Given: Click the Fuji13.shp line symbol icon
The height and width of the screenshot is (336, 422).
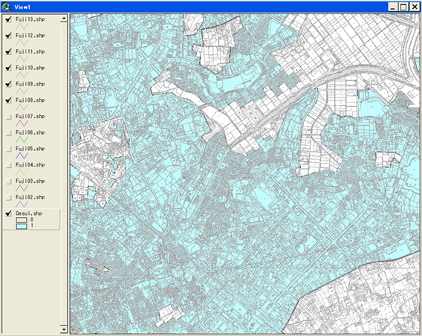Looking at the screenshot, I should point(22,27).
